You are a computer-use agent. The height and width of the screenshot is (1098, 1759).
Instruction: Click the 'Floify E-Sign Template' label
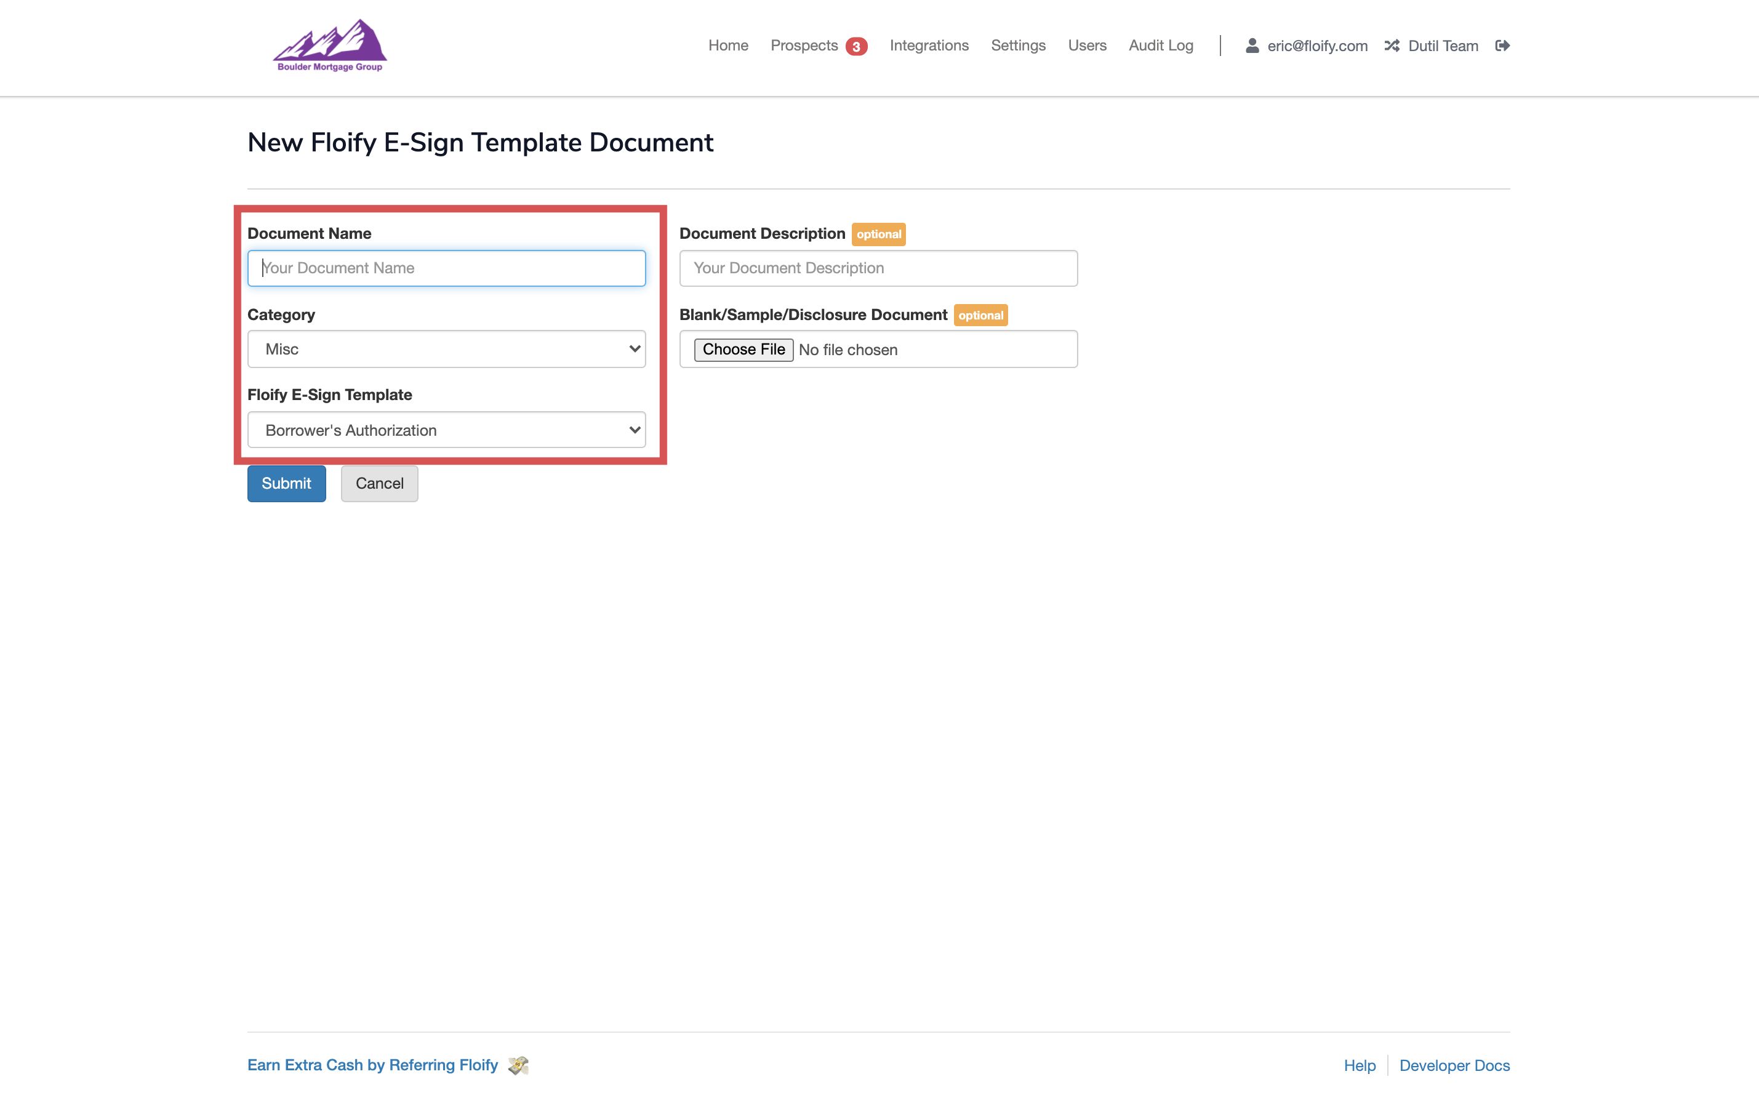[x=330, y=395]
